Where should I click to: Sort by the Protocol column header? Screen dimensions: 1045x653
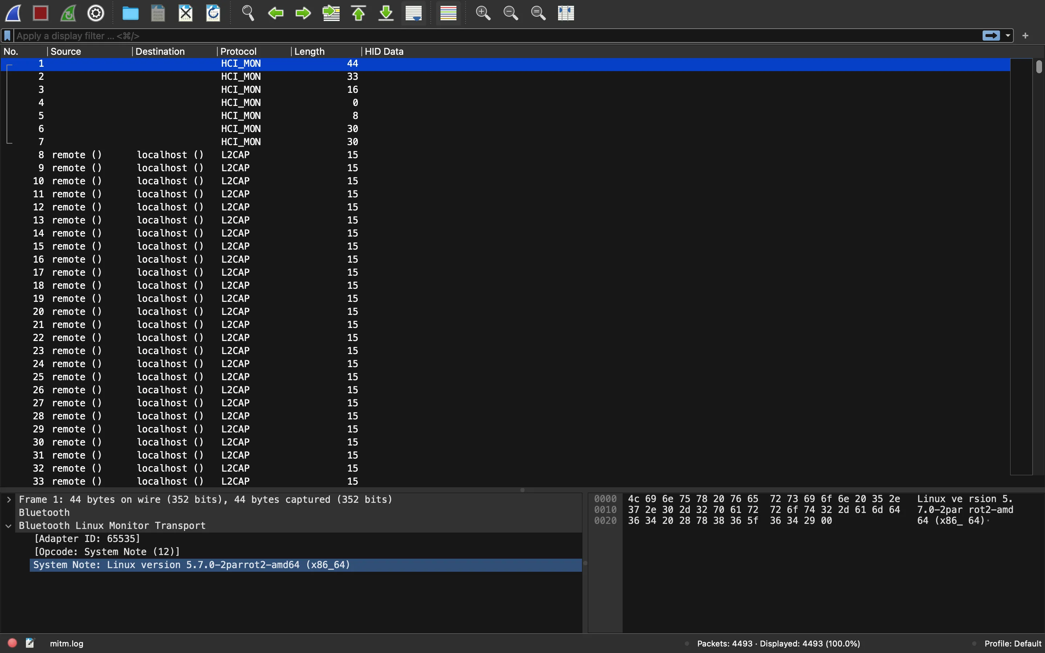(254, 52)
